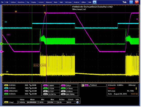
Task: Click the C4 channel badge
Action: point(6,94)
